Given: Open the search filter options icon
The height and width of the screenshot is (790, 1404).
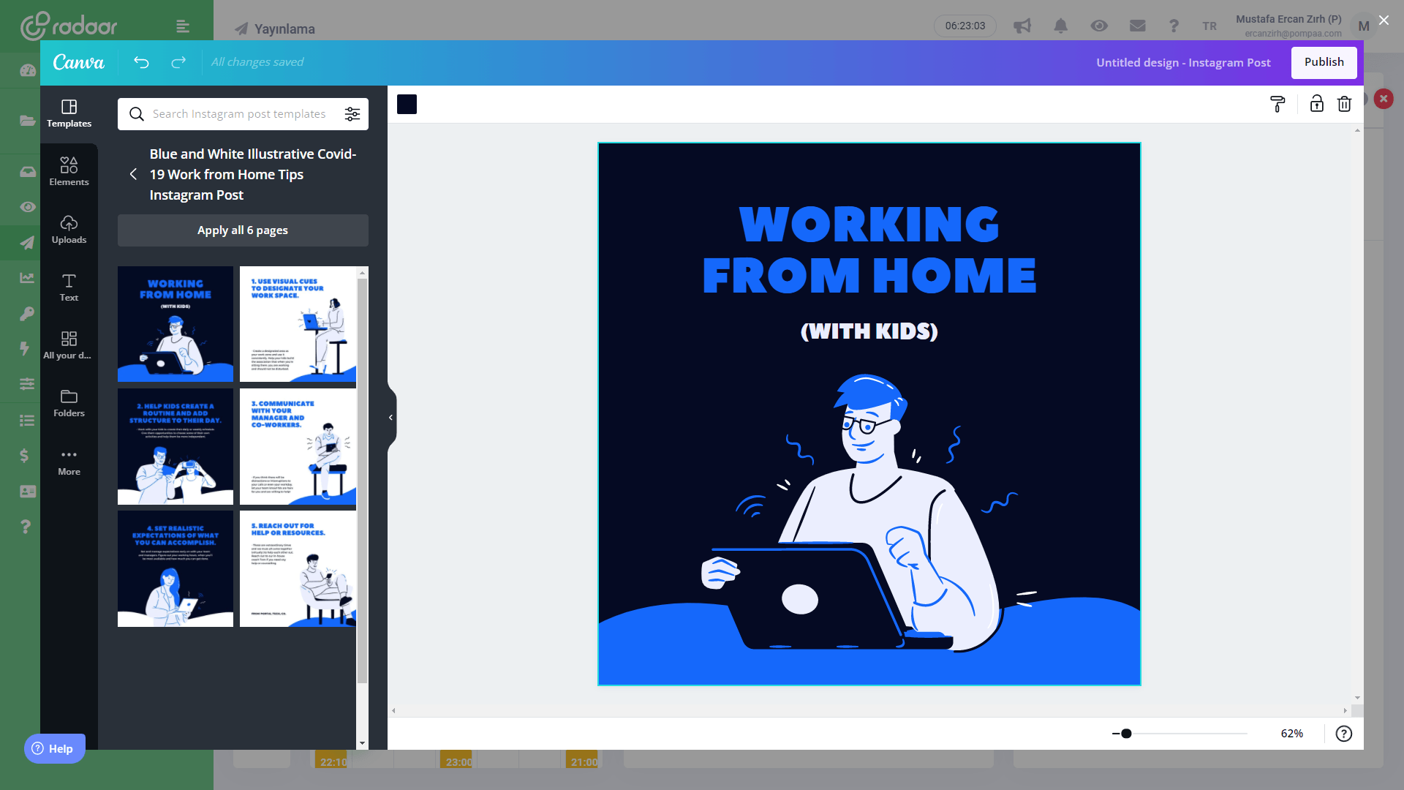Looking at the screenshot, I should click(352, 114).
